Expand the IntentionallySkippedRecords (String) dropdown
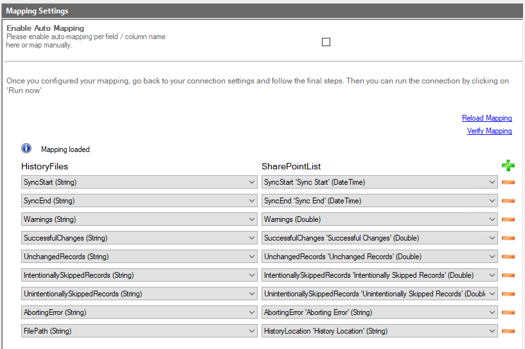Screen dimensions: 525x349 [139, 276]
